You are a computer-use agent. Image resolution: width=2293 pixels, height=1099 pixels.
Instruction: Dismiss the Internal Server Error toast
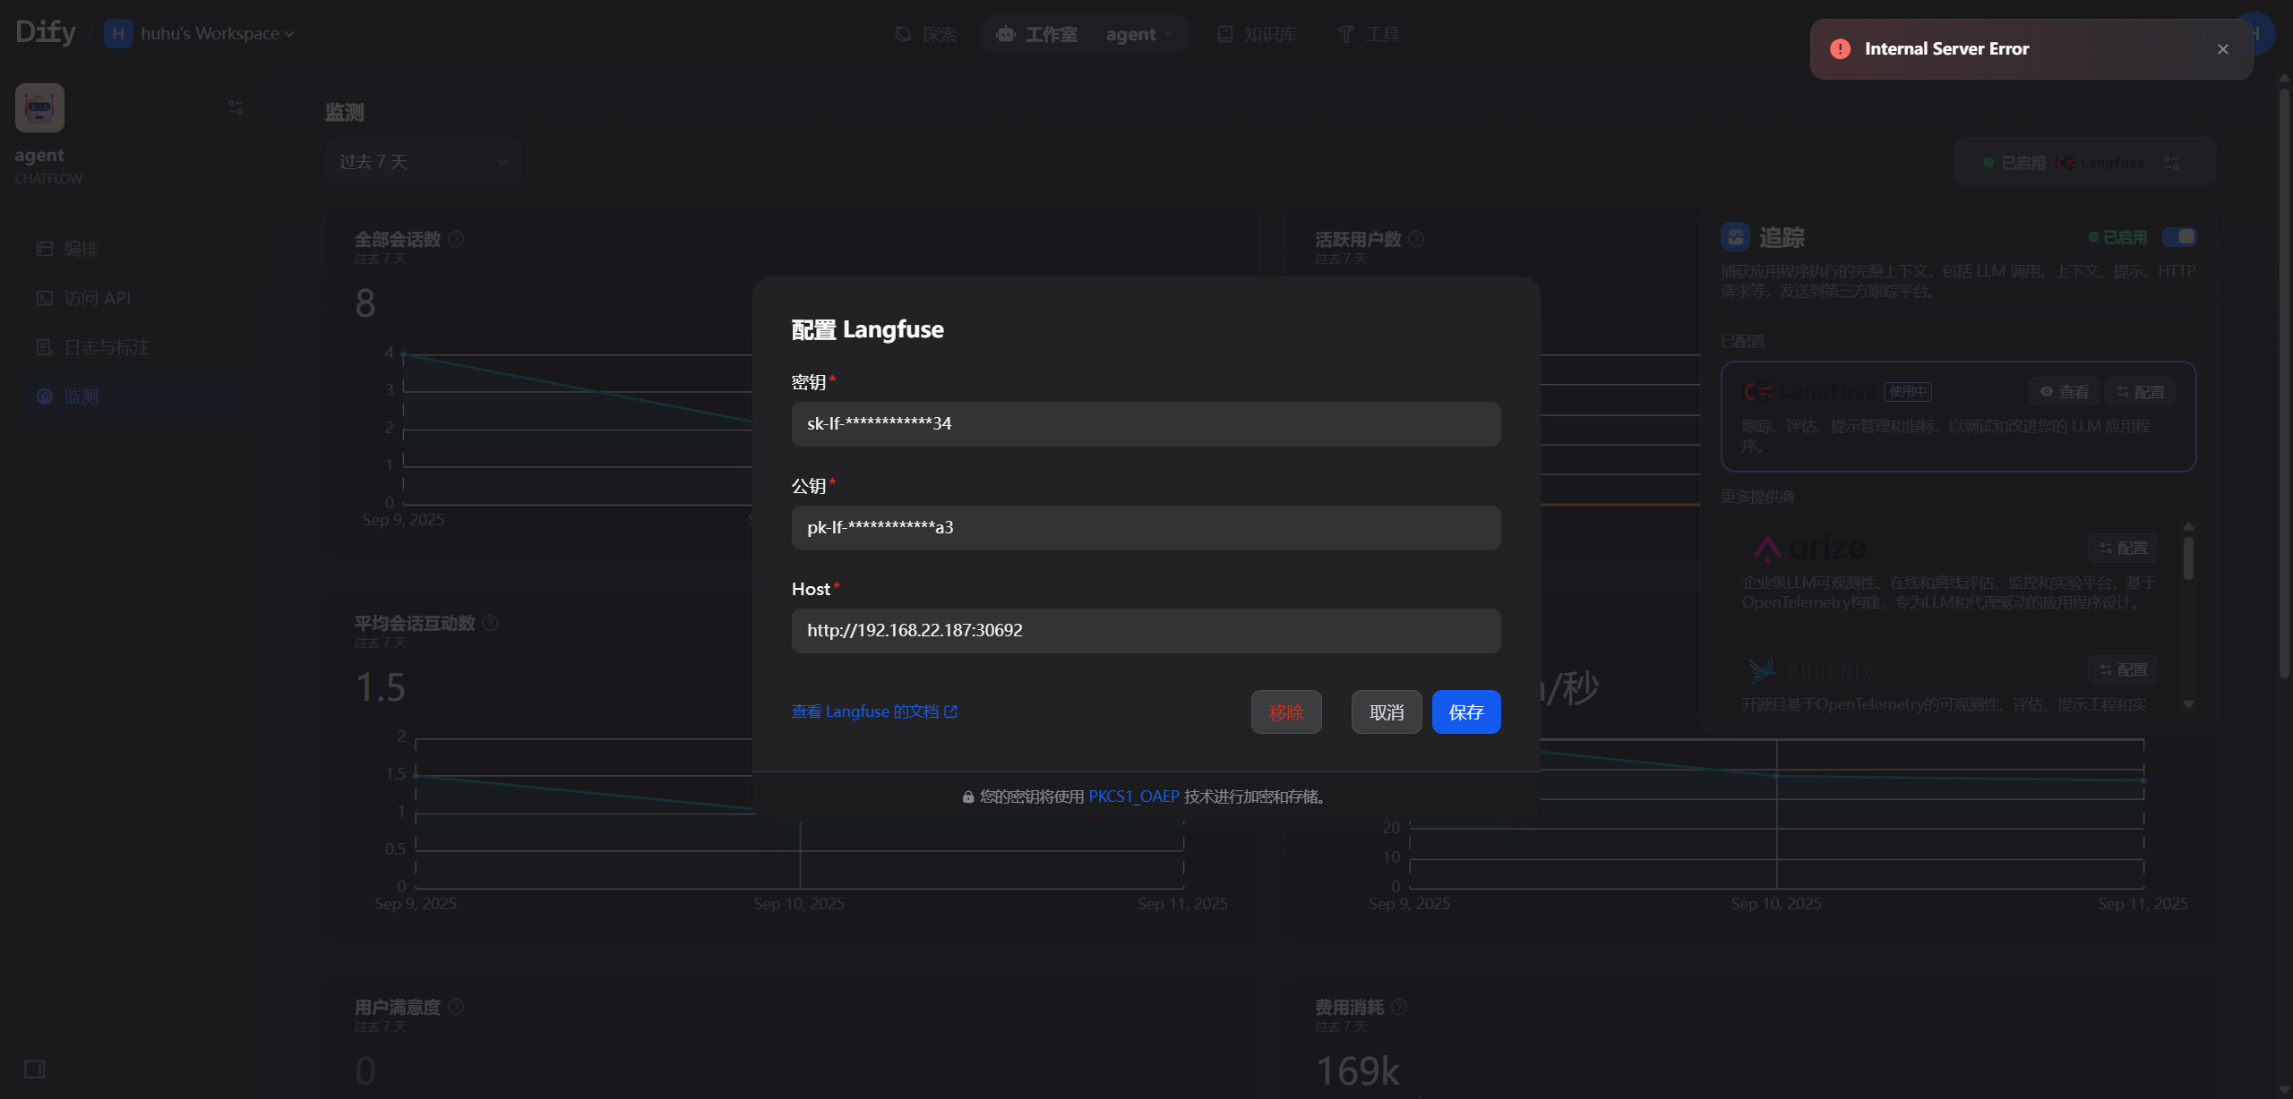(2223, 49)
